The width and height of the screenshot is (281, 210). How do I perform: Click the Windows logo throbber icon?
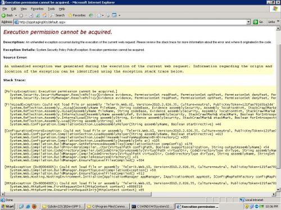pyautogui.click(x=275, y=9)
